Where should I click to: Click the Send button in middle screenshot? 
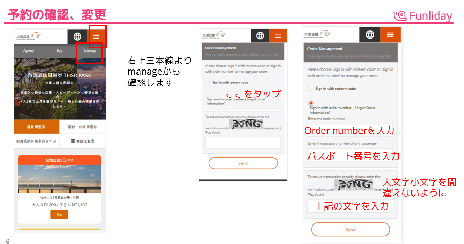[243, 163]
